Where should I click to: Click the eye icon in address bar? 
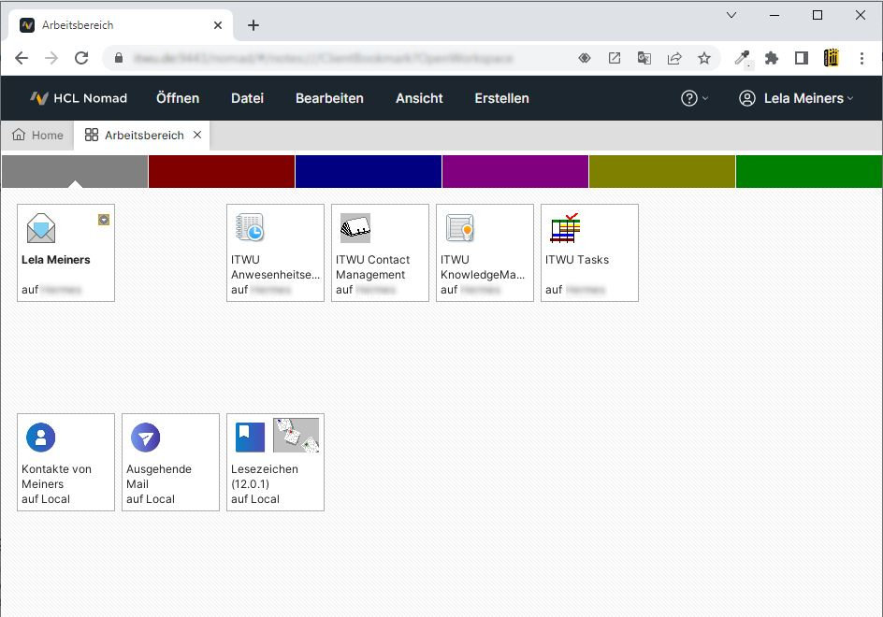click(x=585, y=58)
